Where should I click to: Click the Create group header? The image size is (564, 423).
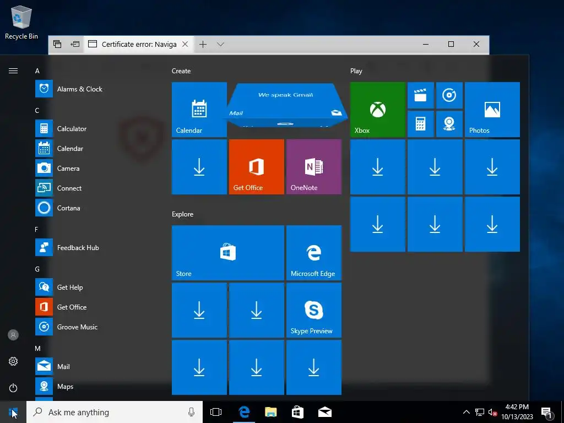pos(181,71)
